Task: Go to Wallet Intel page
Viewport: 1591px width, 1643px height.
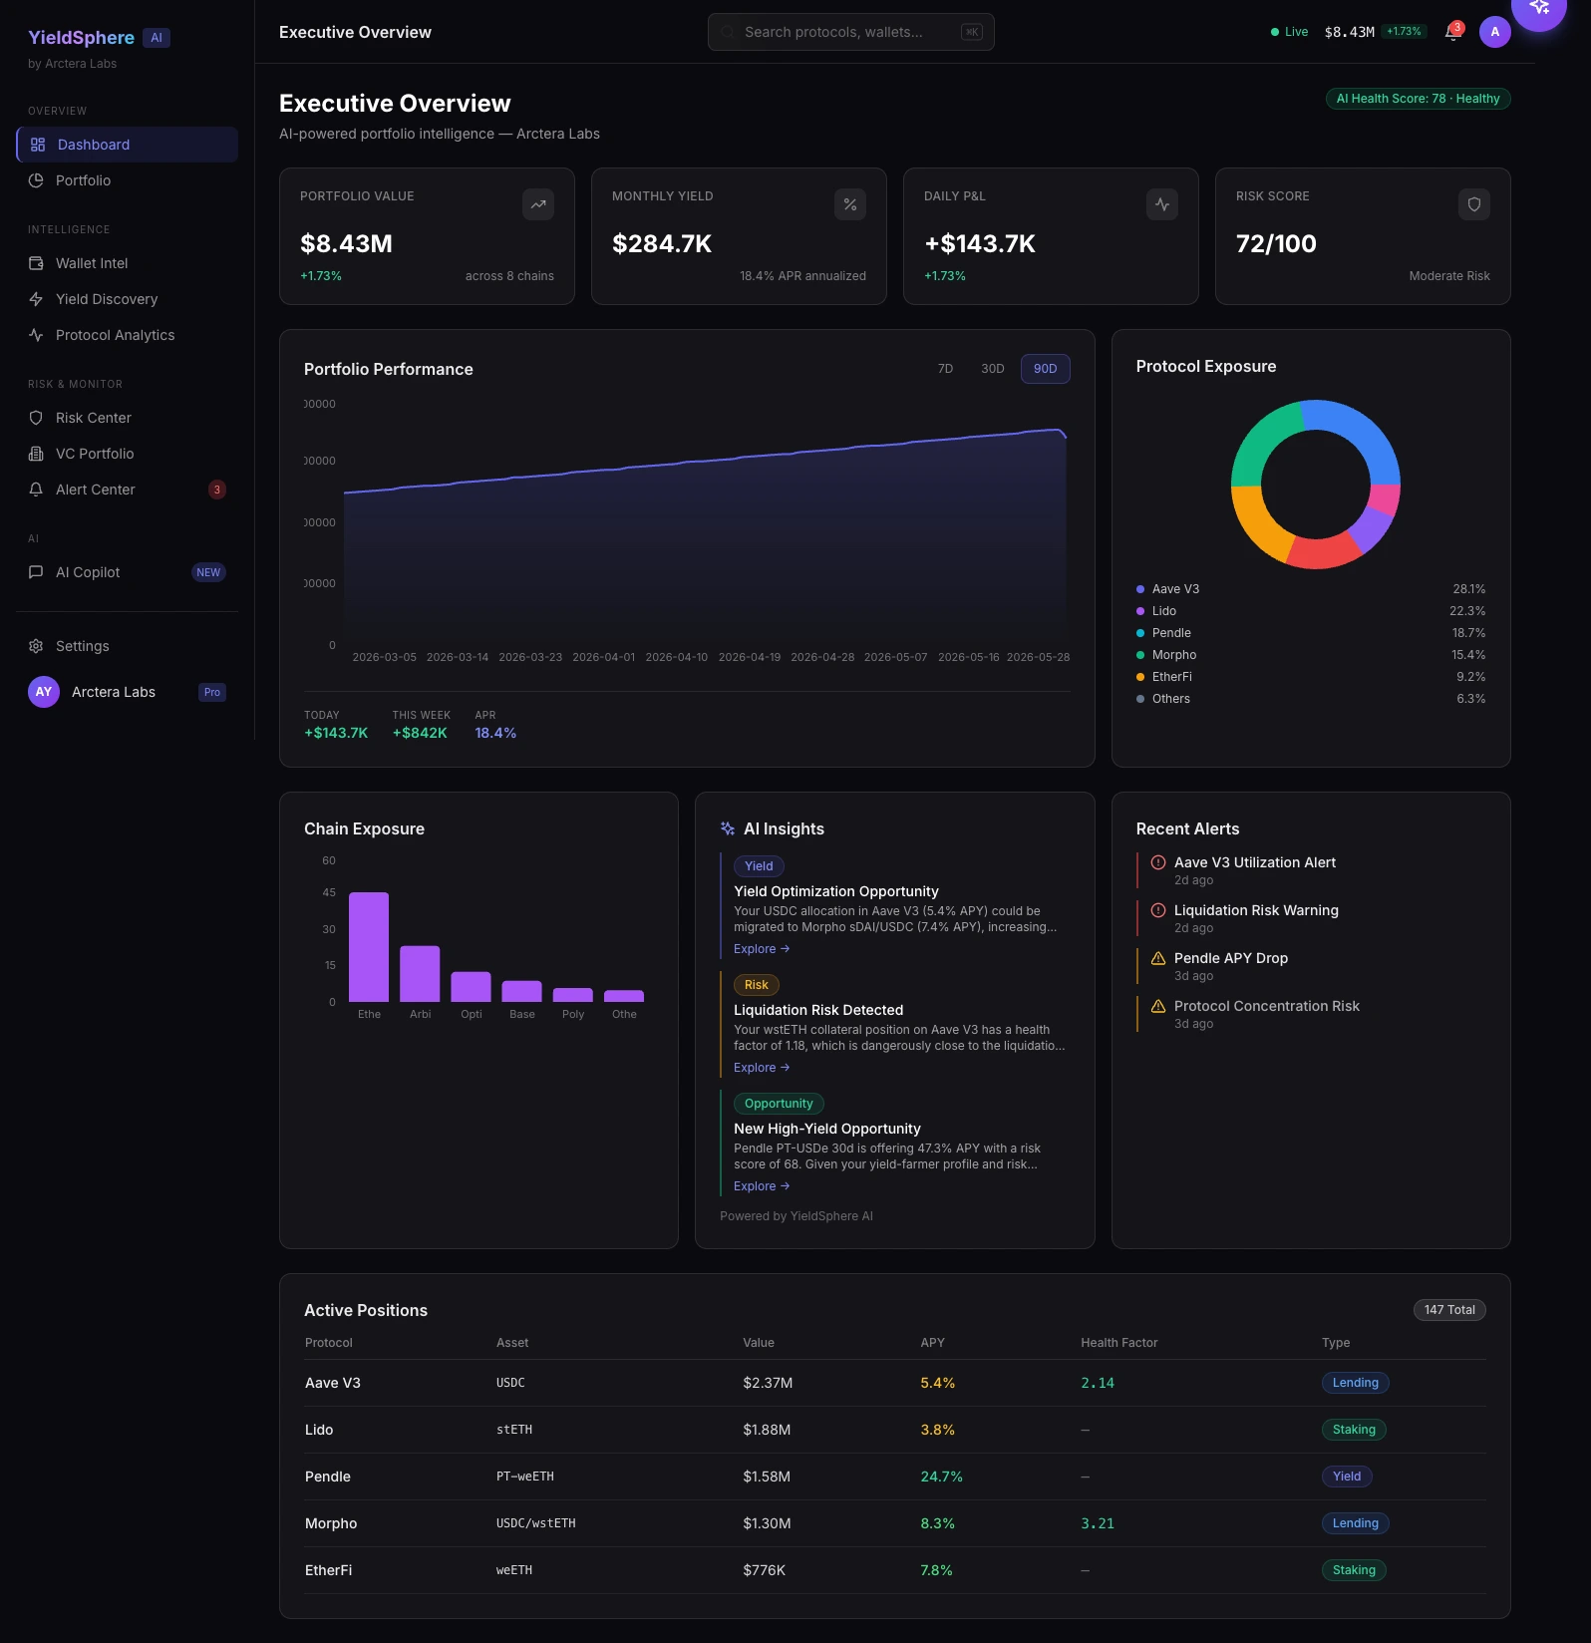Action: pos(127,263)
